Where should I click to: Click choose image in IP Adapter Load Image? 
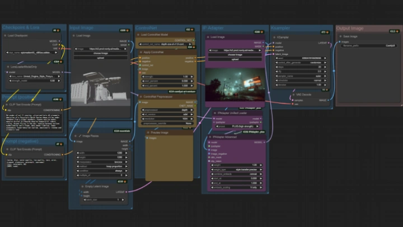[235, 54]
